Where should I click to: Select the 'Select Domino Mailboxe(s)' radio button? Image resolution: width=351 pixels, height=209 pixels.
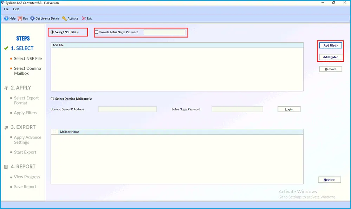52,99
